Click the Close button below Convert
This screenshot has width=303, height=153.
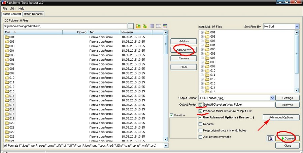[288, 146]
